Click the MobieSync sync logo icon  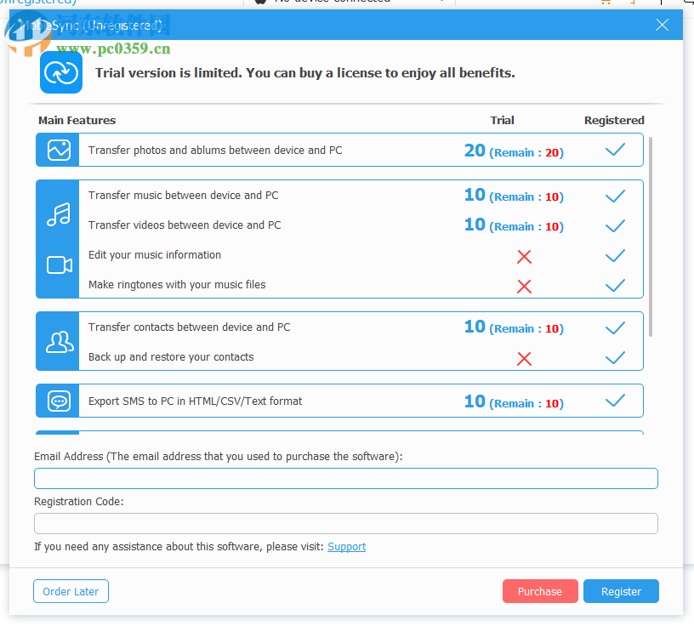click(x=61, y=72)
